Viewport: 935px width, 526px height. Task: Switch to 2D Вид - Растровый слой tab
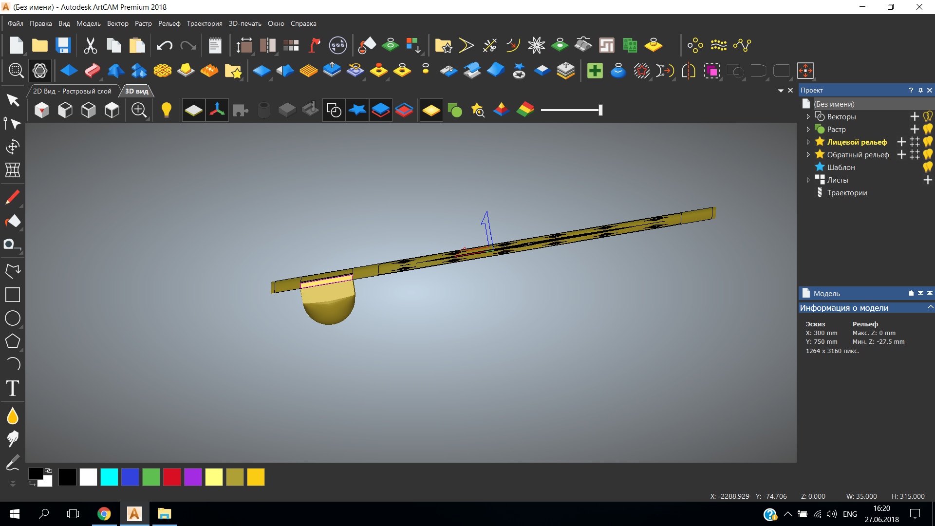[72, 91]
